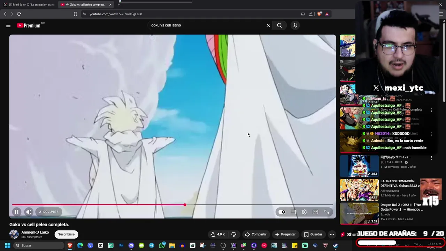Open Steam from the taskbar
Viewport: 446px width, 251px height.
[x=335, y=245]
